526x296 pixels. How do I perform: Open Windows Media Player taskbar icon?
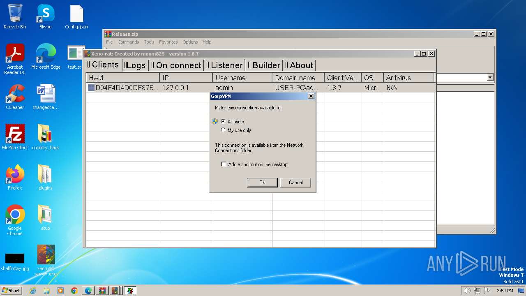(x=60, y=291)
